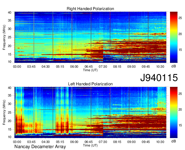Click "09:45" time tick under Left Handed plot
The width and height of the screenshot is (185, 150).
pyautogui.click(x=146, y=142)
